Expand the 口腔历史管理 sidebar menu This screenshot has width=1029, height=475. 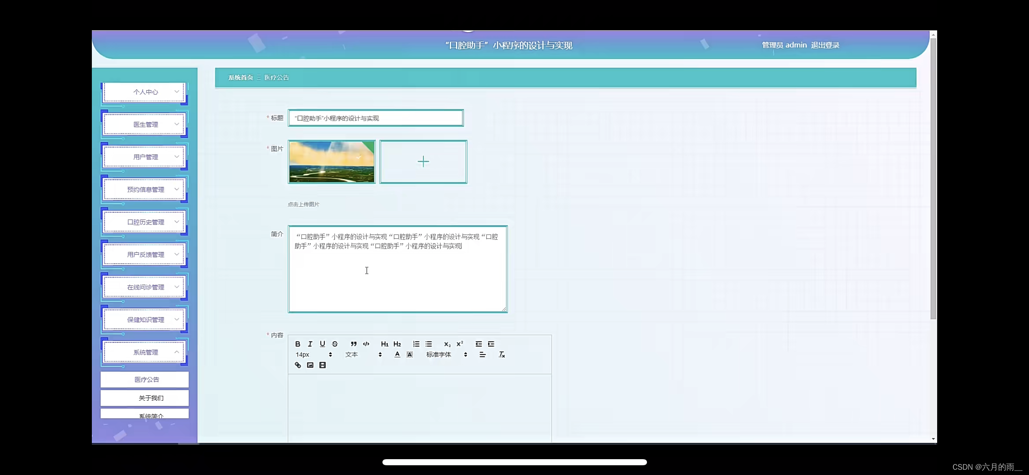click(144, 222)
